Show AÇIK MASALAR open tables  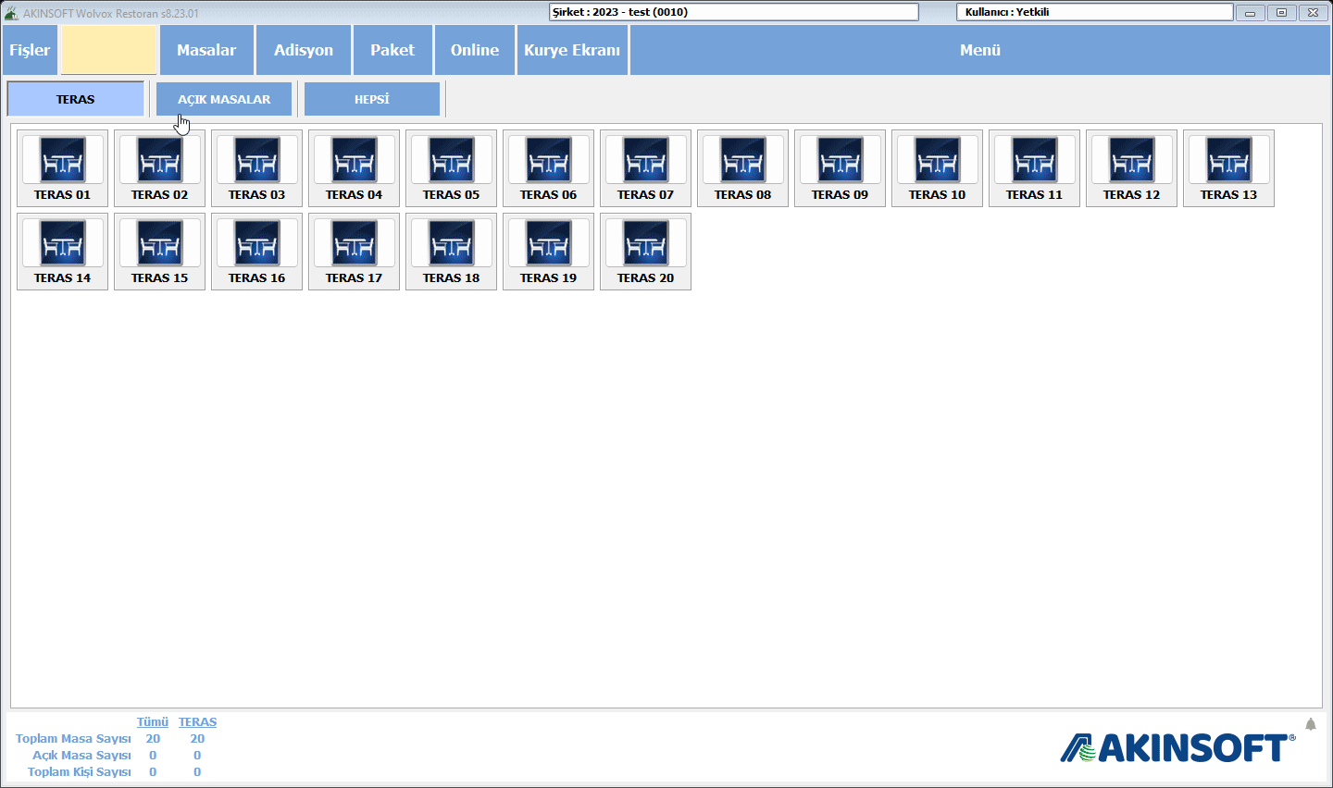(224, 99)
